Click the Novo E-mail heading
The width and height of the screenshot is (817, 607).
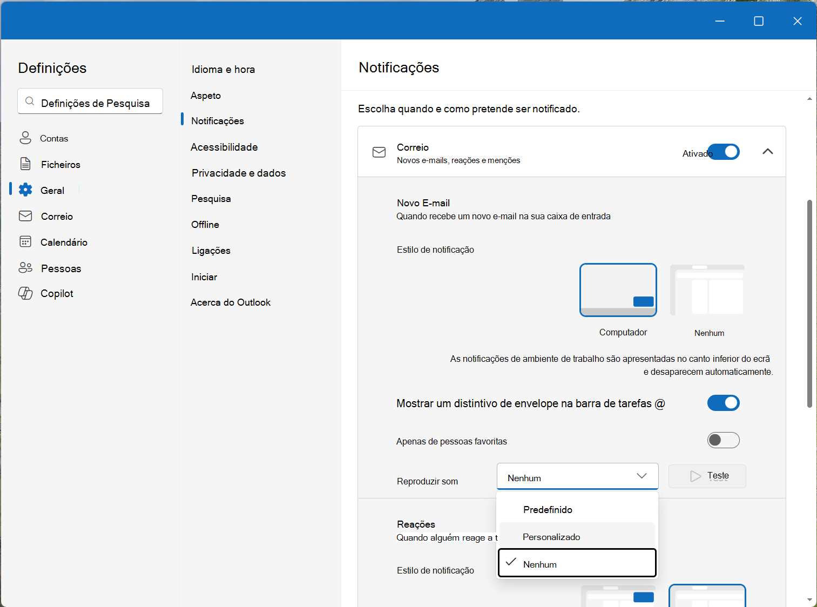[x=423, y=203]
